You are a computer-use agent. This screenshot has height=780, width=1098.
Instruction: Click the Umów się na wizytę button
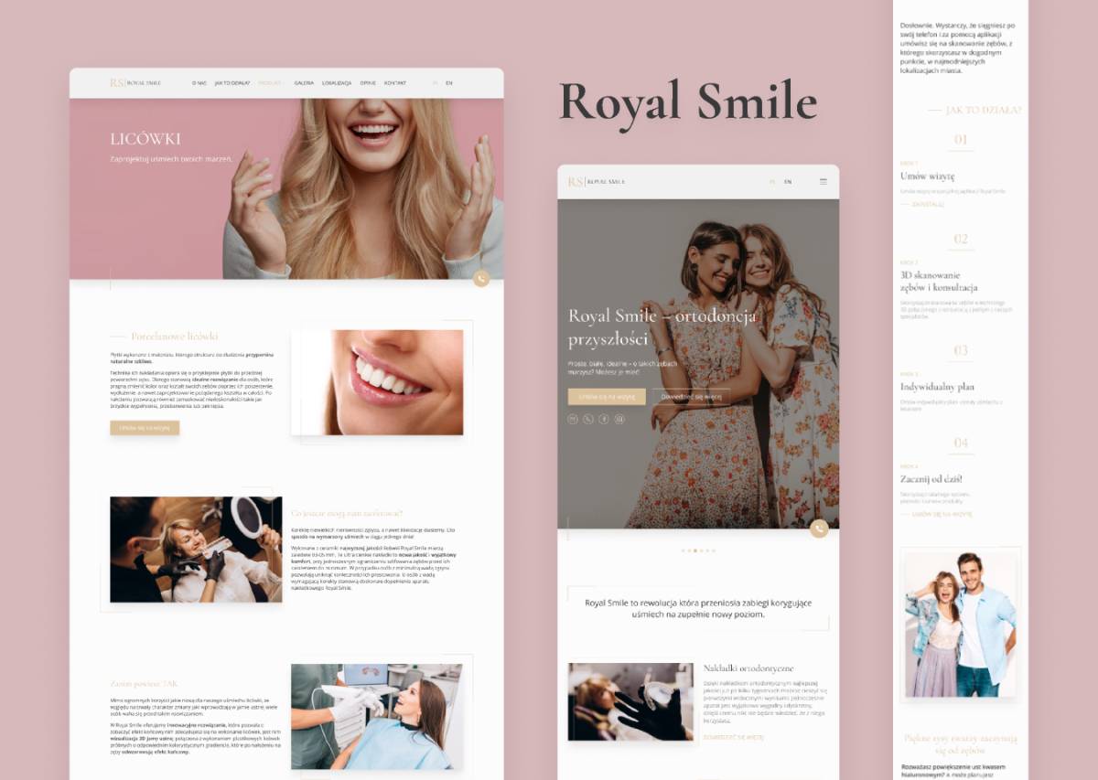pyautogui.click(x=606, y=397)
